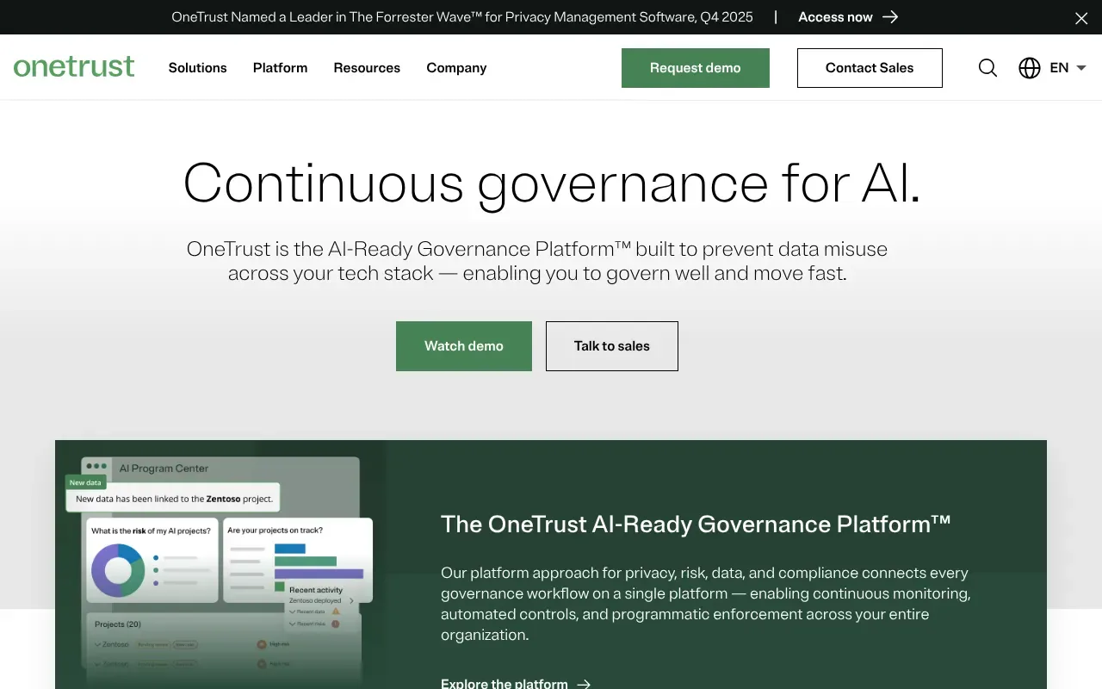Click the arrow on Explore the platform
The height and width of the screenshot is (689, 1102).
tap(585, 683)
